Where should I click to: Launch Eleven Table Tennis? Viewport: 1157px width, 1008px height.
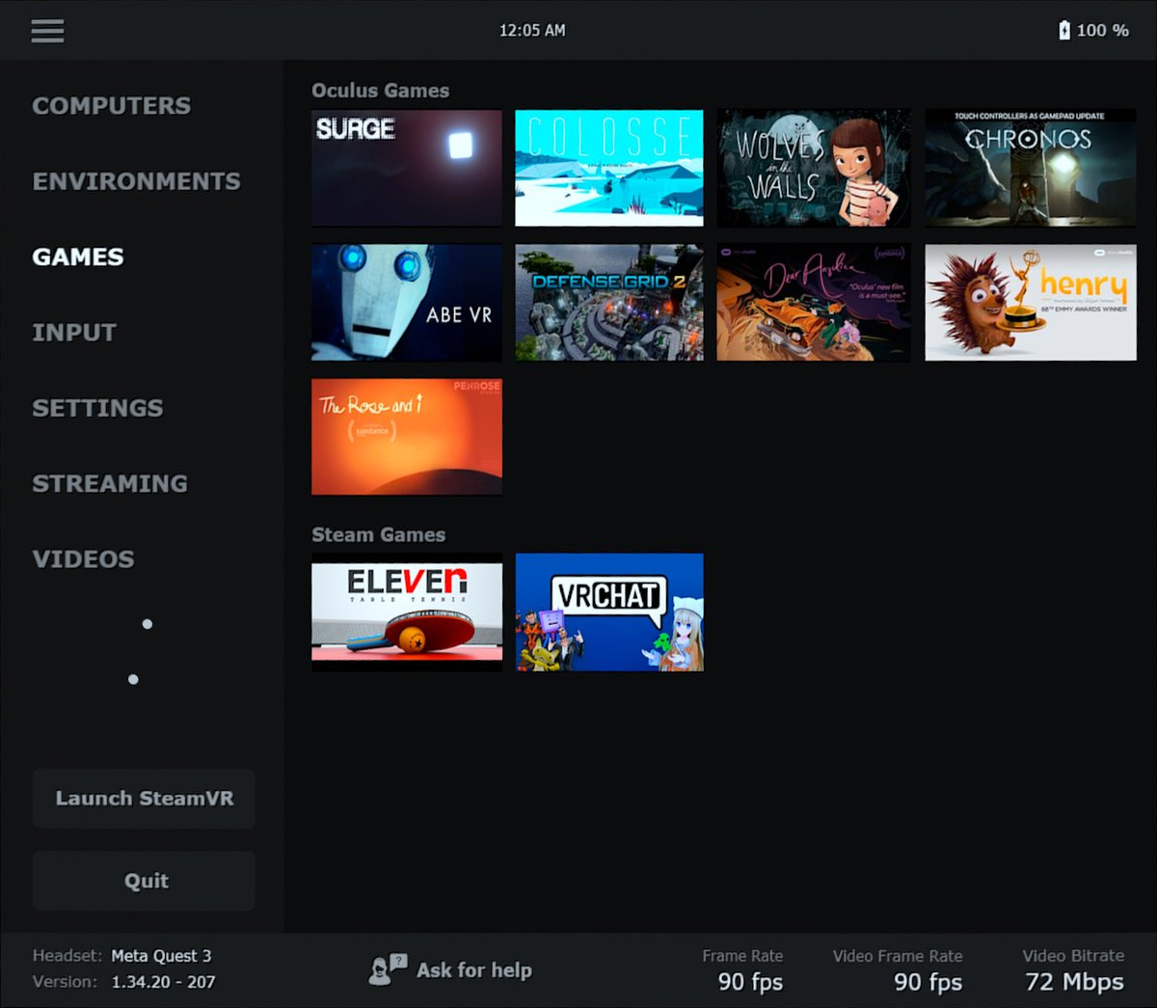coord(407,612)
